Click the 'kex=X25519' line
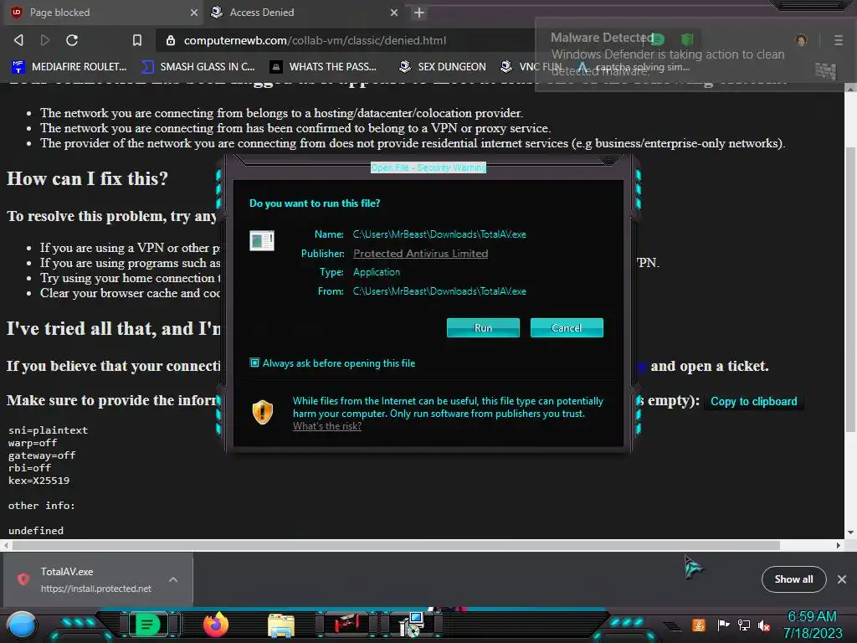Viewport: 857px width, 643px height. click(38, 481)
